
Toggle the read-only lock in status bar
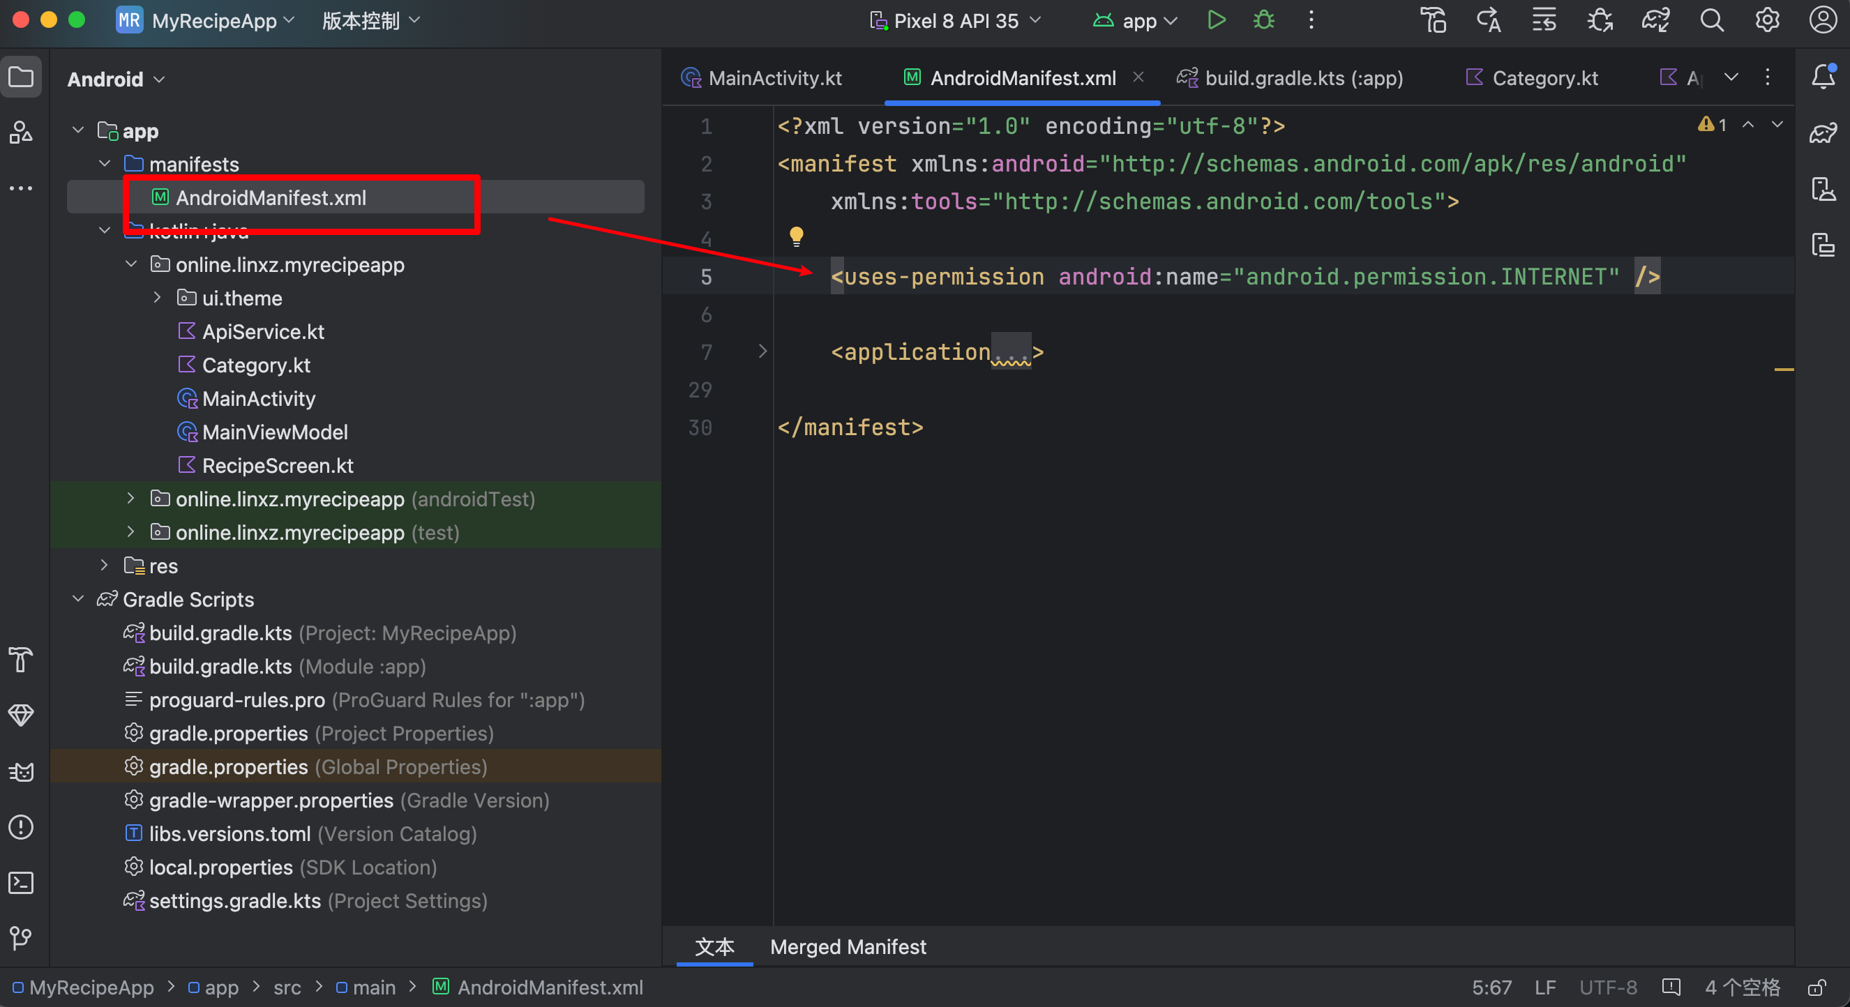[x=1817, y=987]
